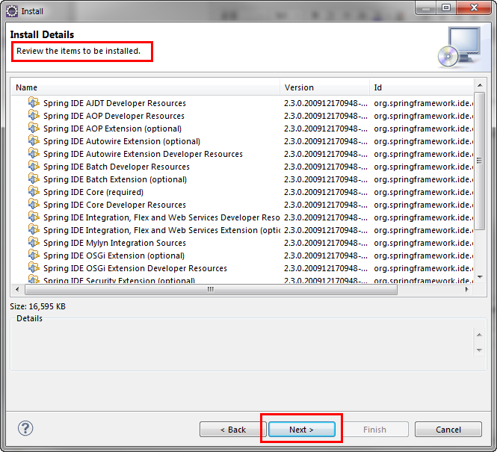
Task: Click list vertical scrollbar up arrow
Action: point(480,85)
